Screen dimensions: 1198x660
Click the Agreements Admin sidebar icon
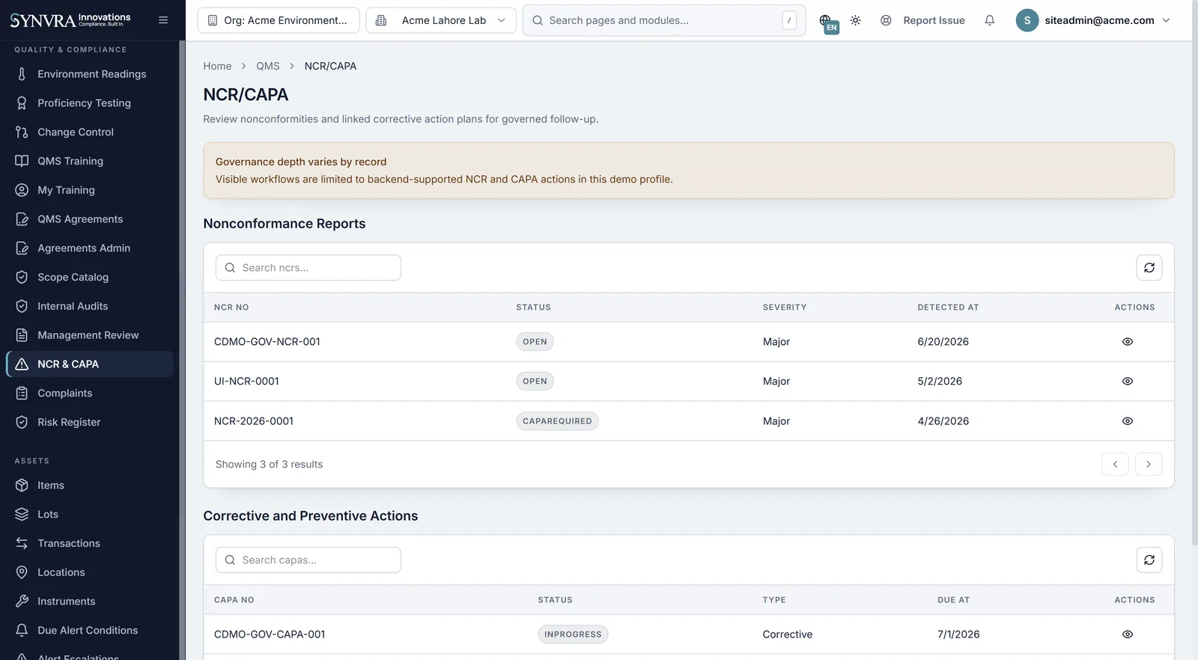click(22, 248)
